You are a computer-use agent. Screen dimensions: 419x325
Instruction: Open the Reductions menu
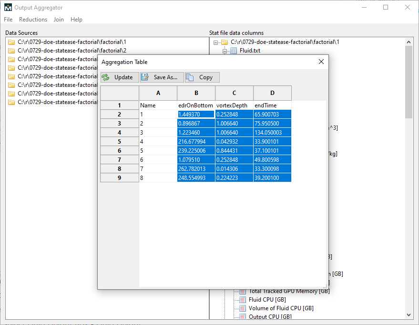coord(33,20)
